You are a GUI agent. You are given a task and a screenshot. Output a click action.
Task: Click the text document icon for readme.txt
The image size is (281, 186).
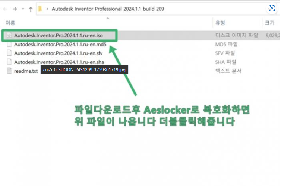click(x=9, y=71)
